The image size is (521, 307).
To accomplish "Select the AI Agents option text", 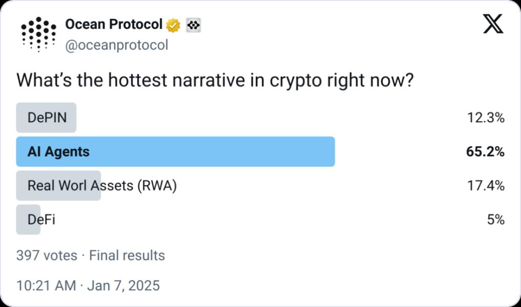I will (x=58, y=151).
